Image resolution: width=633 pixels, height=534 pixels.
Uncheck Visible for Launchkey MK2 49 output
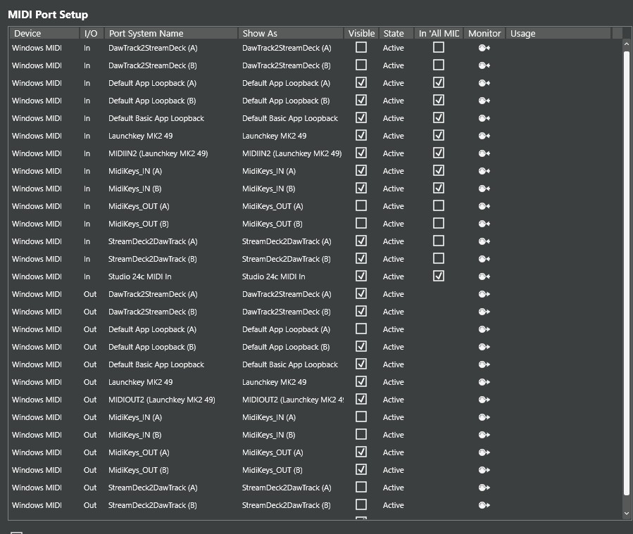tap(361, 381)
